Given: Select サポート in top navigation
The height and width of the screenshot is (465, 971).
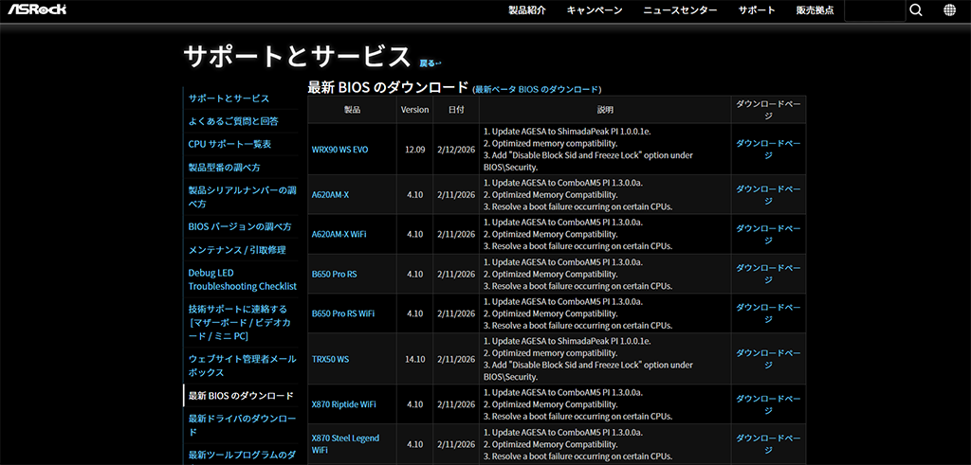Looking at the screenshot, I should pyautogui.click(x=757, y=10).
